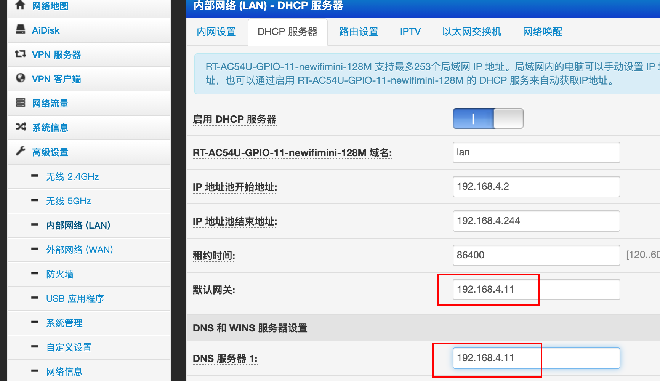This screenshot has height=381, width=660.
Task: Click the globe icon for VPN 客户端
Action: [21, 78]
